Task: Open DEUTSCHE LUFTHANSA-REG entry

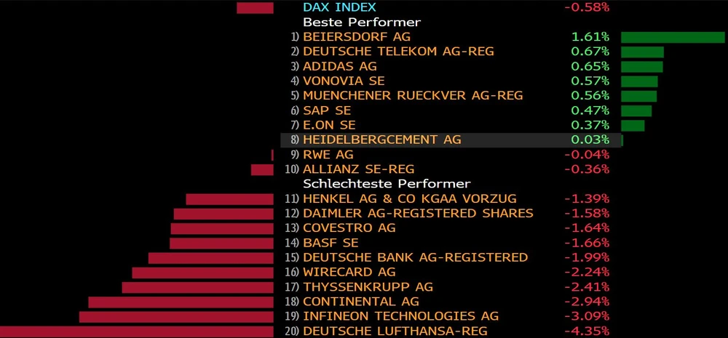Action: coord(395,331)
